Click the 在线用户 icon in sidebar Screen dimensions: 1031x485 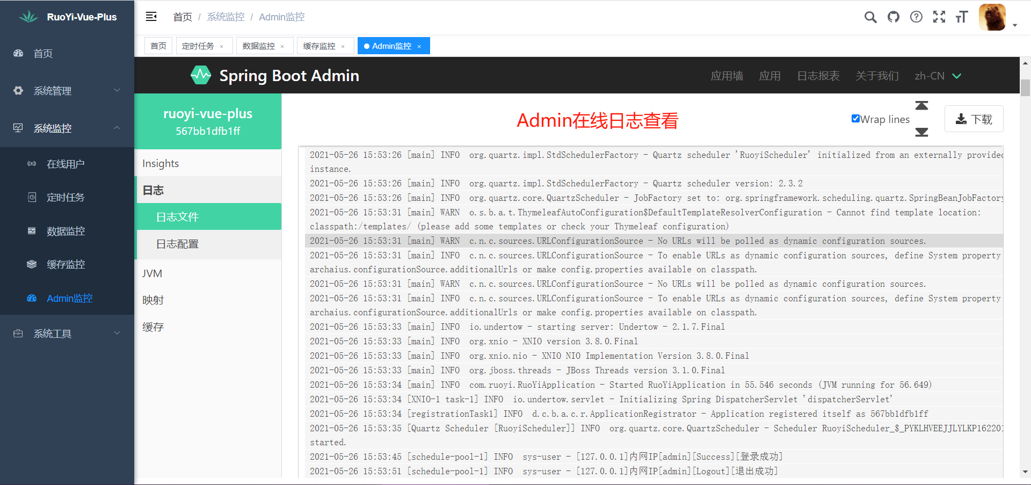pos(32,164)
